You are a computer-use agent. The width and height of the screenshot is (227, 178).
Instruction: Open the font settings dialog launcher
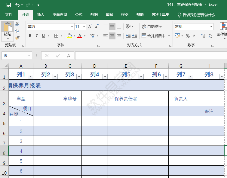click(98, 46)
